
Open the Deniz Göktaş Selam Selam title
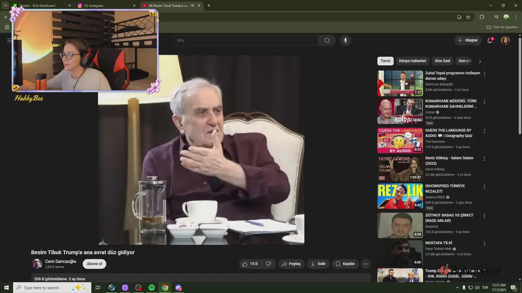pyautogui.click(x=449, y=161)
